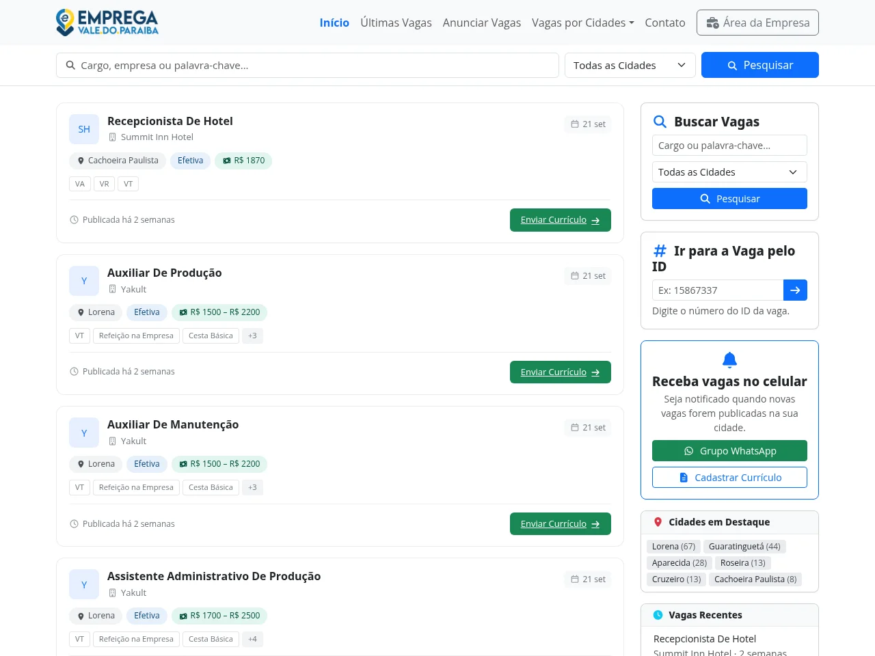Click the clock icon by Vagas Recentes
The height and width of the screenshot is (656, 875).
pos(658,615)
